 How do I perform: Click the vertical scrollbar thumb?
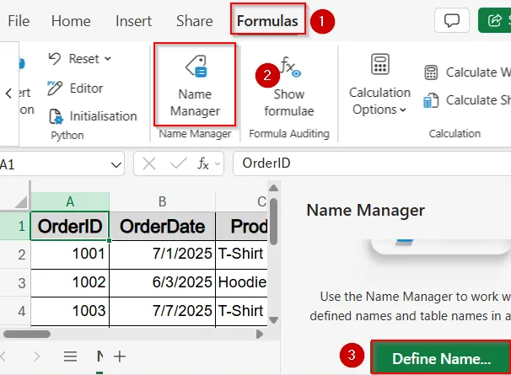tap(274, 222)
